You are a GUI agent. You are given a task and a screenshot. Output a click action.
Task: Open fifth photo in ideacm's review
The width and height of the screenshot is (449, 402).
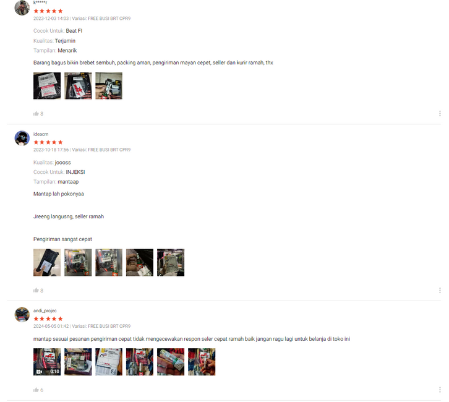click(x=171, y=262)
